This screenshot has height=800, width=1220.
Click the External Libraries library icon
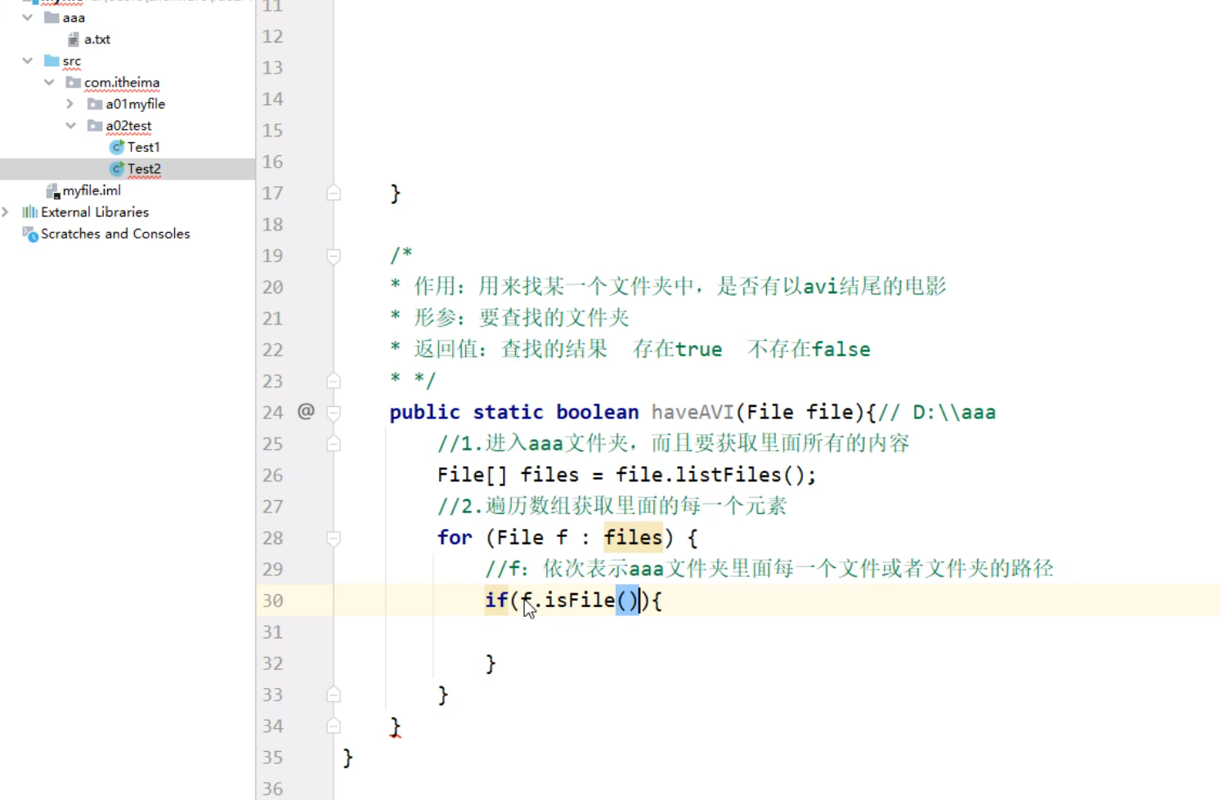pos(29,212)
